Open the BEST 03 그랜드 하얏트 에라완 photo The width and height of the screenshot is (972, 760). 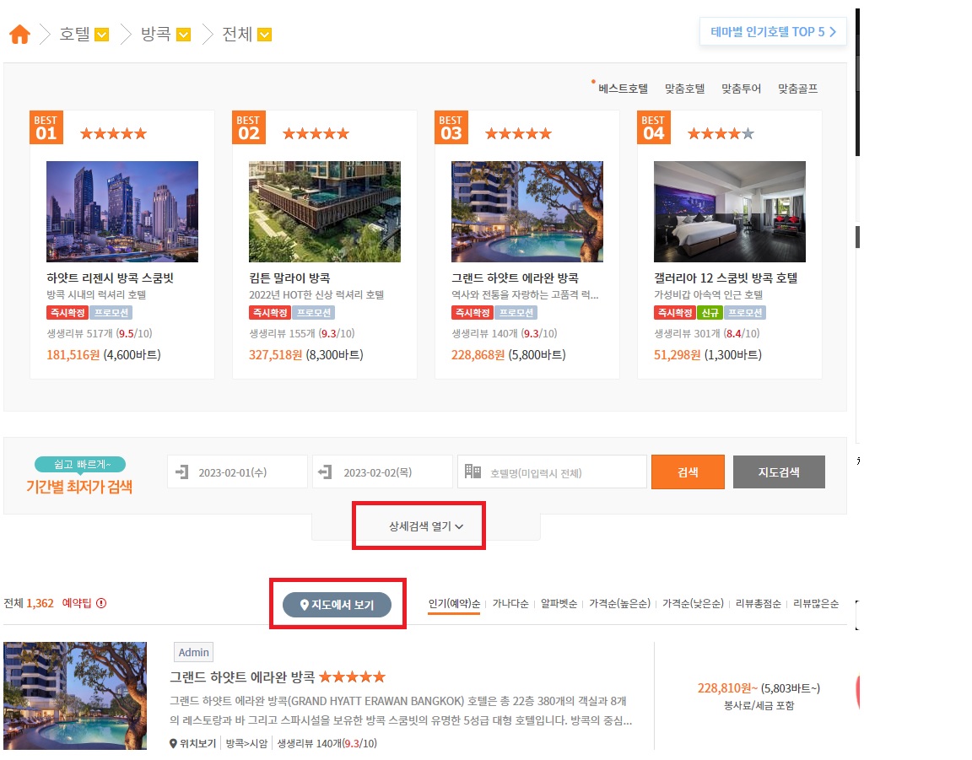pyautogui.click(x=526, y=212)
